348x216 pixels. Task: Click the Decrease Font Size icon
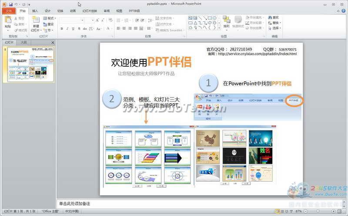(x=103, y=20)
